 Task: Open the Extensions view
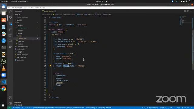coord(10,35)
